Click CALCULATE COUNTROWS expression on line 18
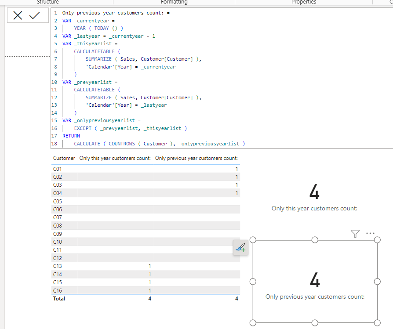Viewport: 393px width, 329px height. point(160,144)
